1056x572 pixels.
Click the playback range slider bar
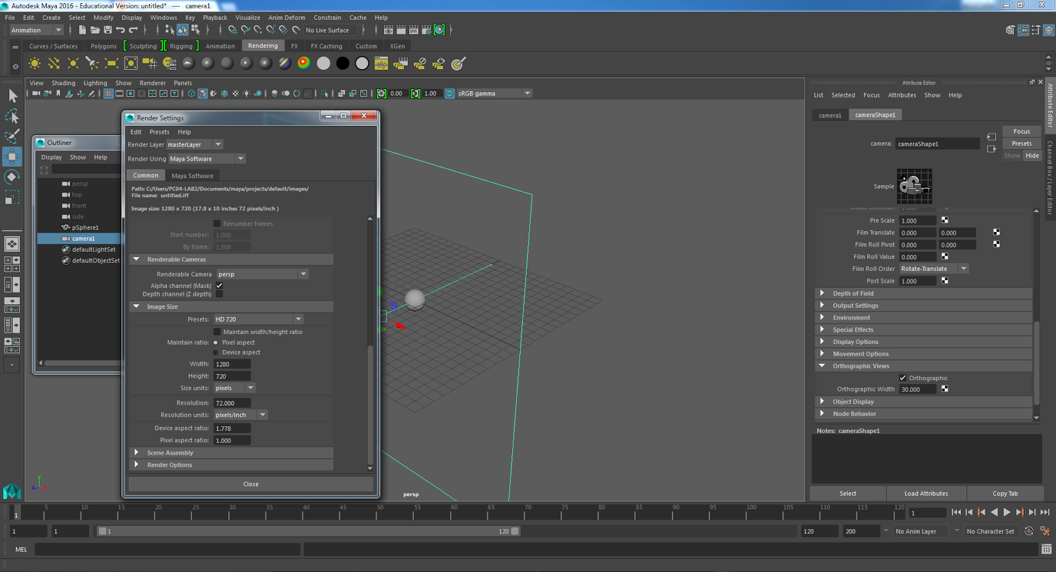click(309, 531)
